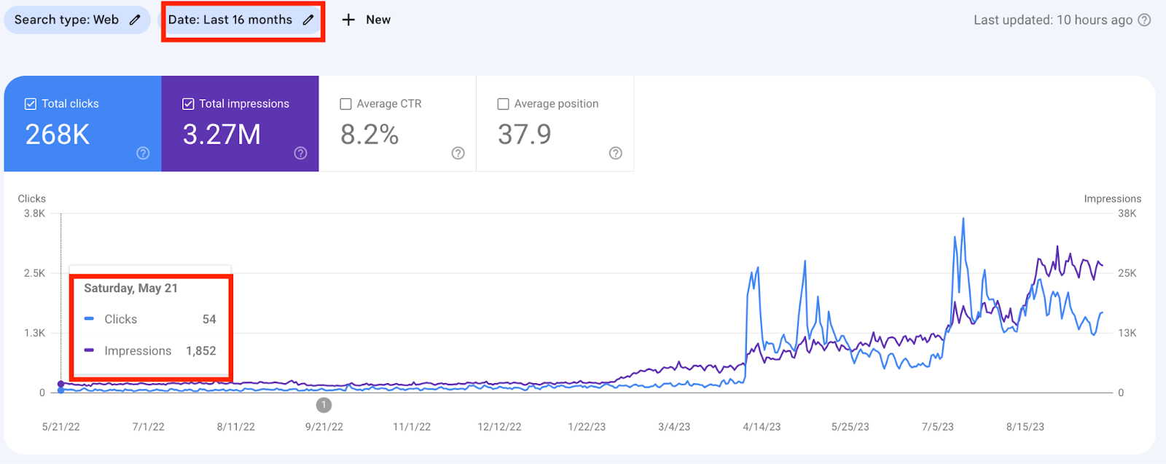Viewport: 1166px width, 464px height.
Task: Uncheck the Total clicks checkbox
Action: [31, 103]
